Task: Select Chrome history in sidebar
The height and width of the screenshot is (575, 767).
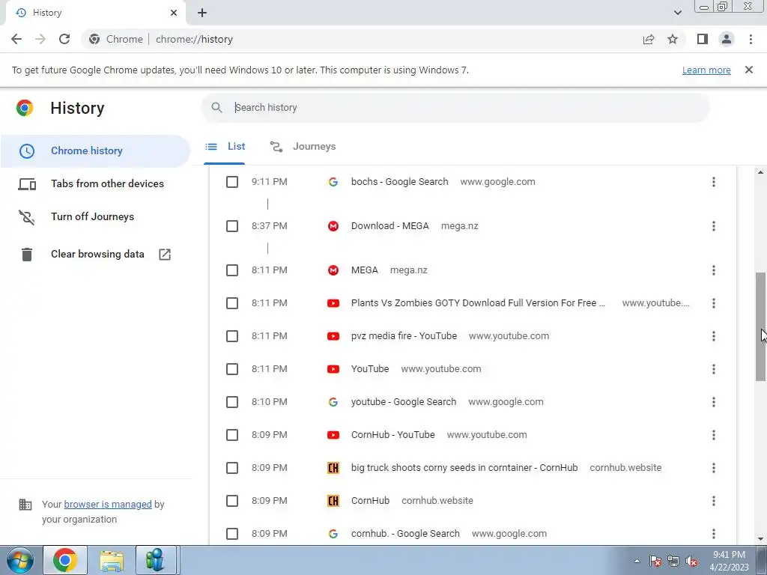Action: 95,151
